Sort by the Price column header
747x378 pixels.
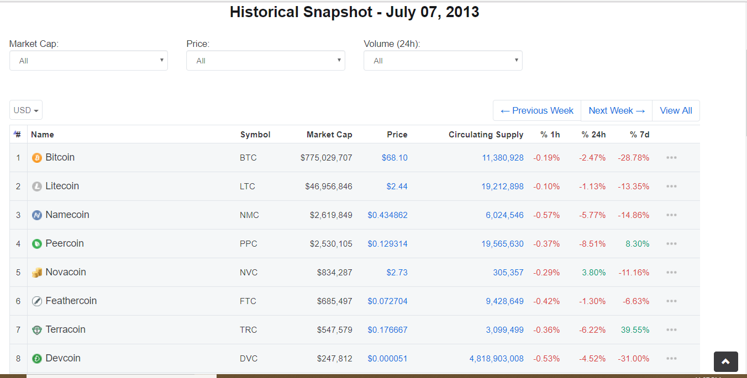tap(397, 134)
